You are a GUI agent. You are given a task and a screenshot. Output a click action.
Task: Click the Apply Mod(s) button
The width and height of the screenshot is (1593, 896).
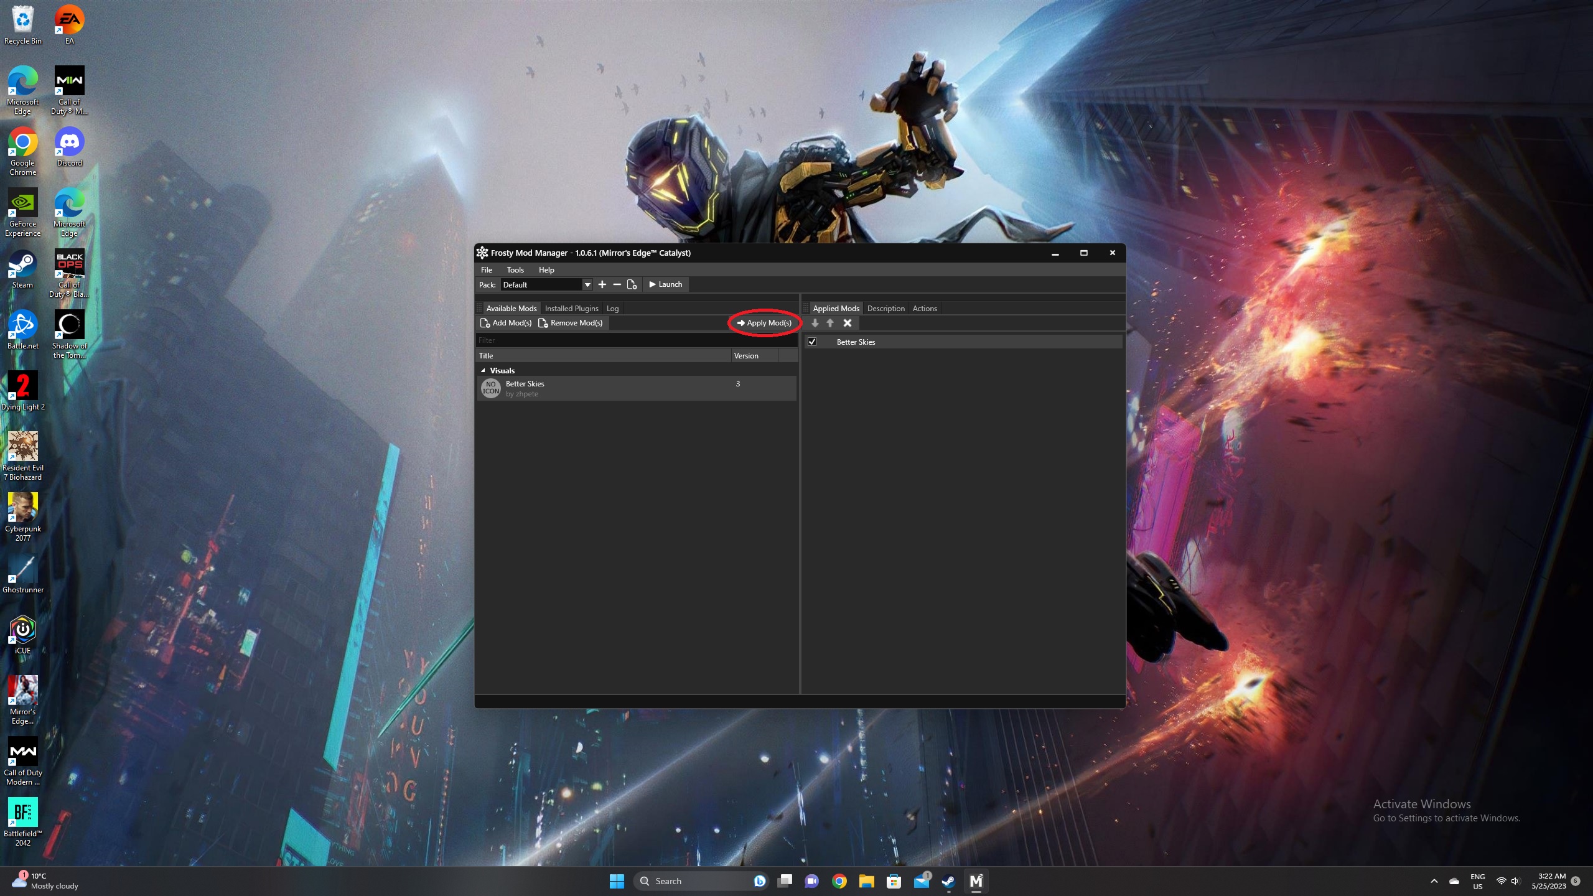pos(764,323)
